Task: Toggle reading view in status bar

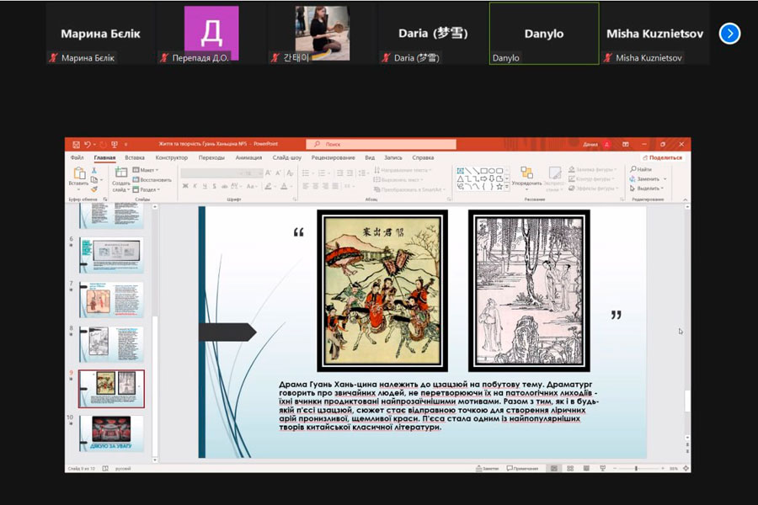Action: tap(588, 468)
